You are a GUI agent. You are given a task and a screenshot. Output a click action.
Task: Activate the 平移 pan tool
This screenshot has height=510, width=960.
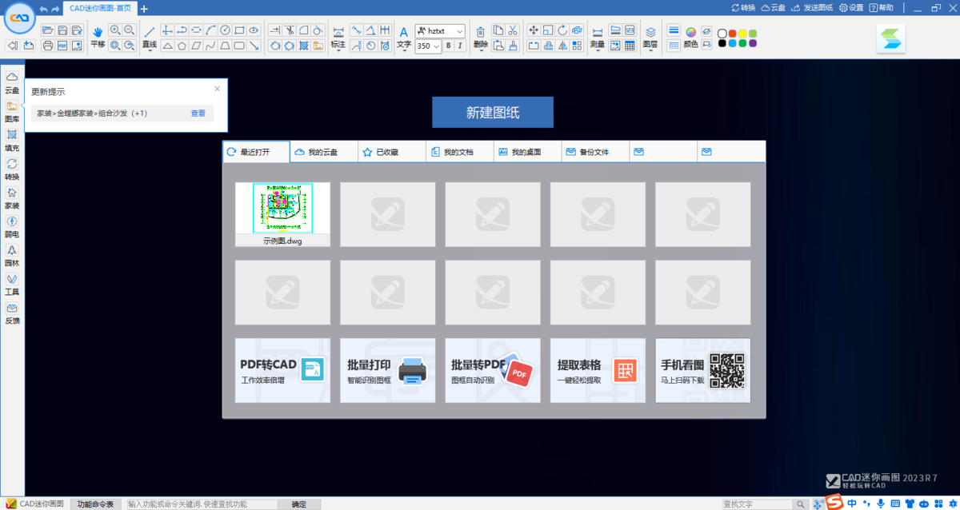(98, 38)
